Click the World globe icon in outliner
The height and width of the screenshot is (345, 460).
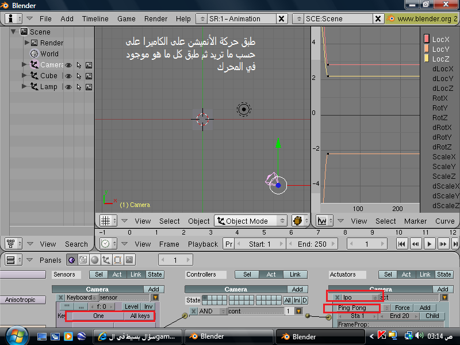(x=34, y=53)
